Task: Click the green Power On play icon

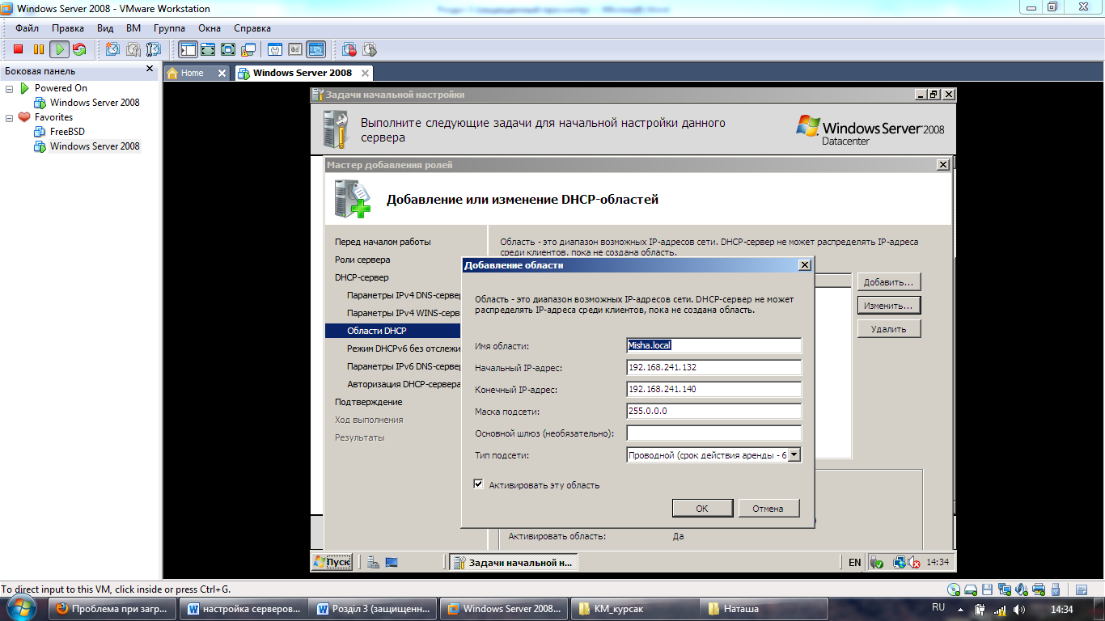Action: [59, 49]
